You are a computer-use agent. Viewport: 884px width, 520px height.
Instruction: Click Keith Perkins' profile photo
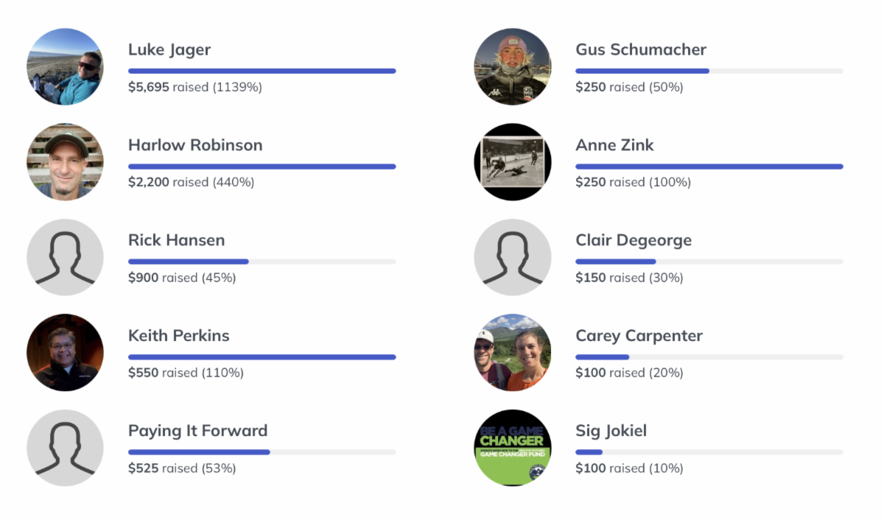[65, 352]
